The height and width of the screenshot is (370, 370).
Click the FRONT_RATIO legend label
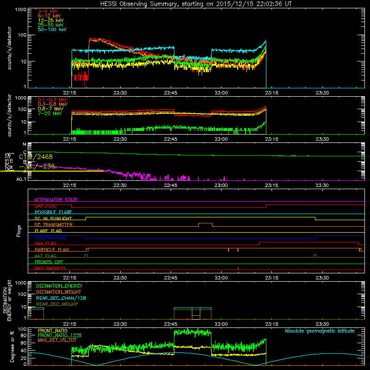(53, 331)
